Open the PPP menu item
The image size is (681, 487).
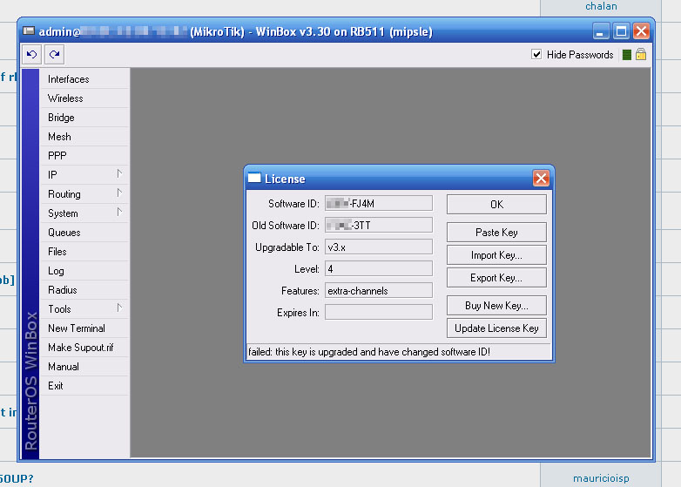coord(84,156)
